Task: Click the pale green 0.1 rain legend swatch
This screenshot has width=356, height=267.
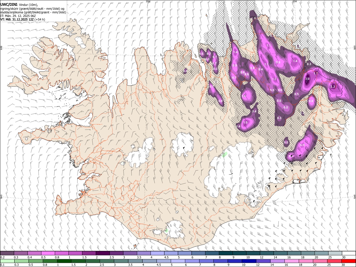Action: point(7,261)
